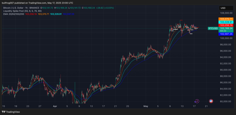Click the US flag economic event icon

coord(211,101)
